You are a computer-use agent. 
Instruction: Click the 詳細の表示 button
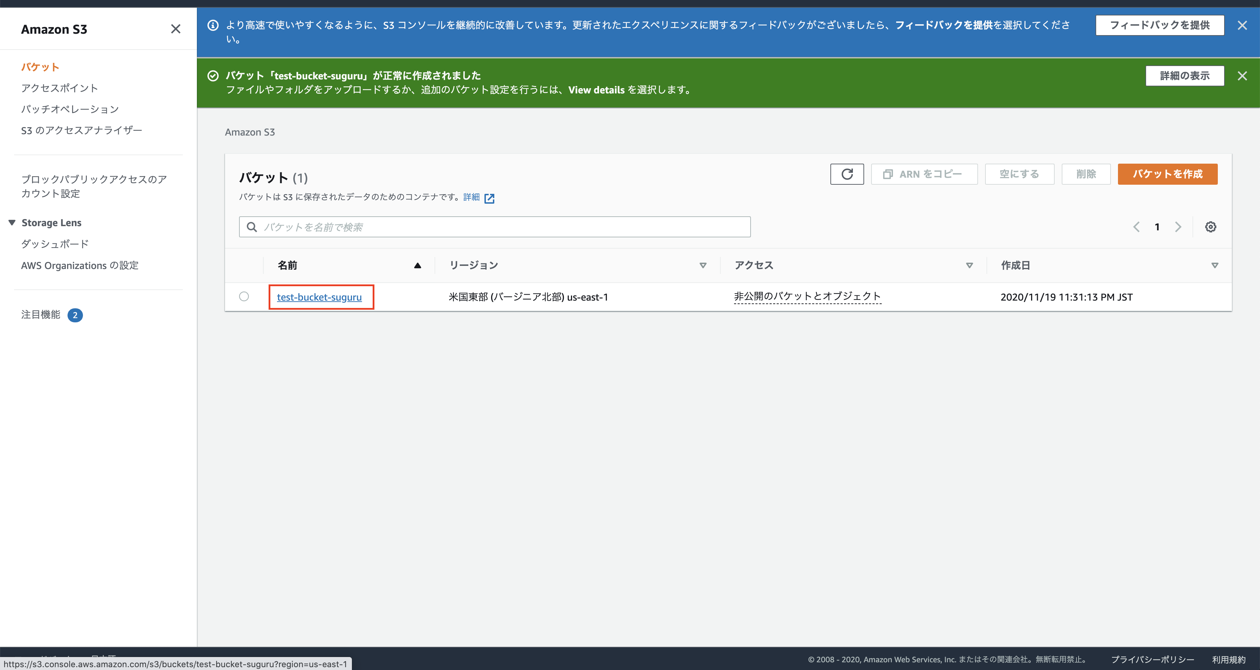click(x=1184, y=76)
